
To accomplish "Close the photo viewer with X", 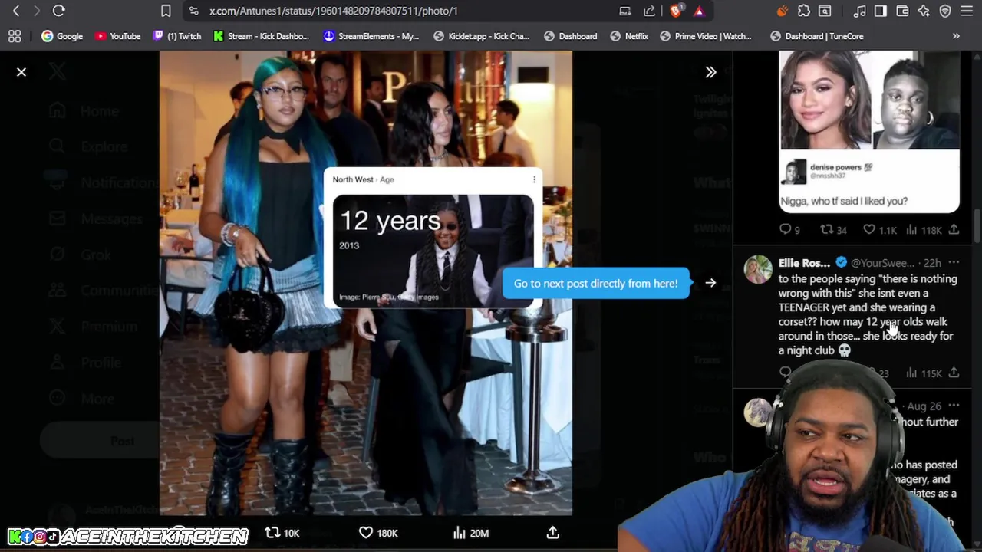I will click(x=21, y=72).
